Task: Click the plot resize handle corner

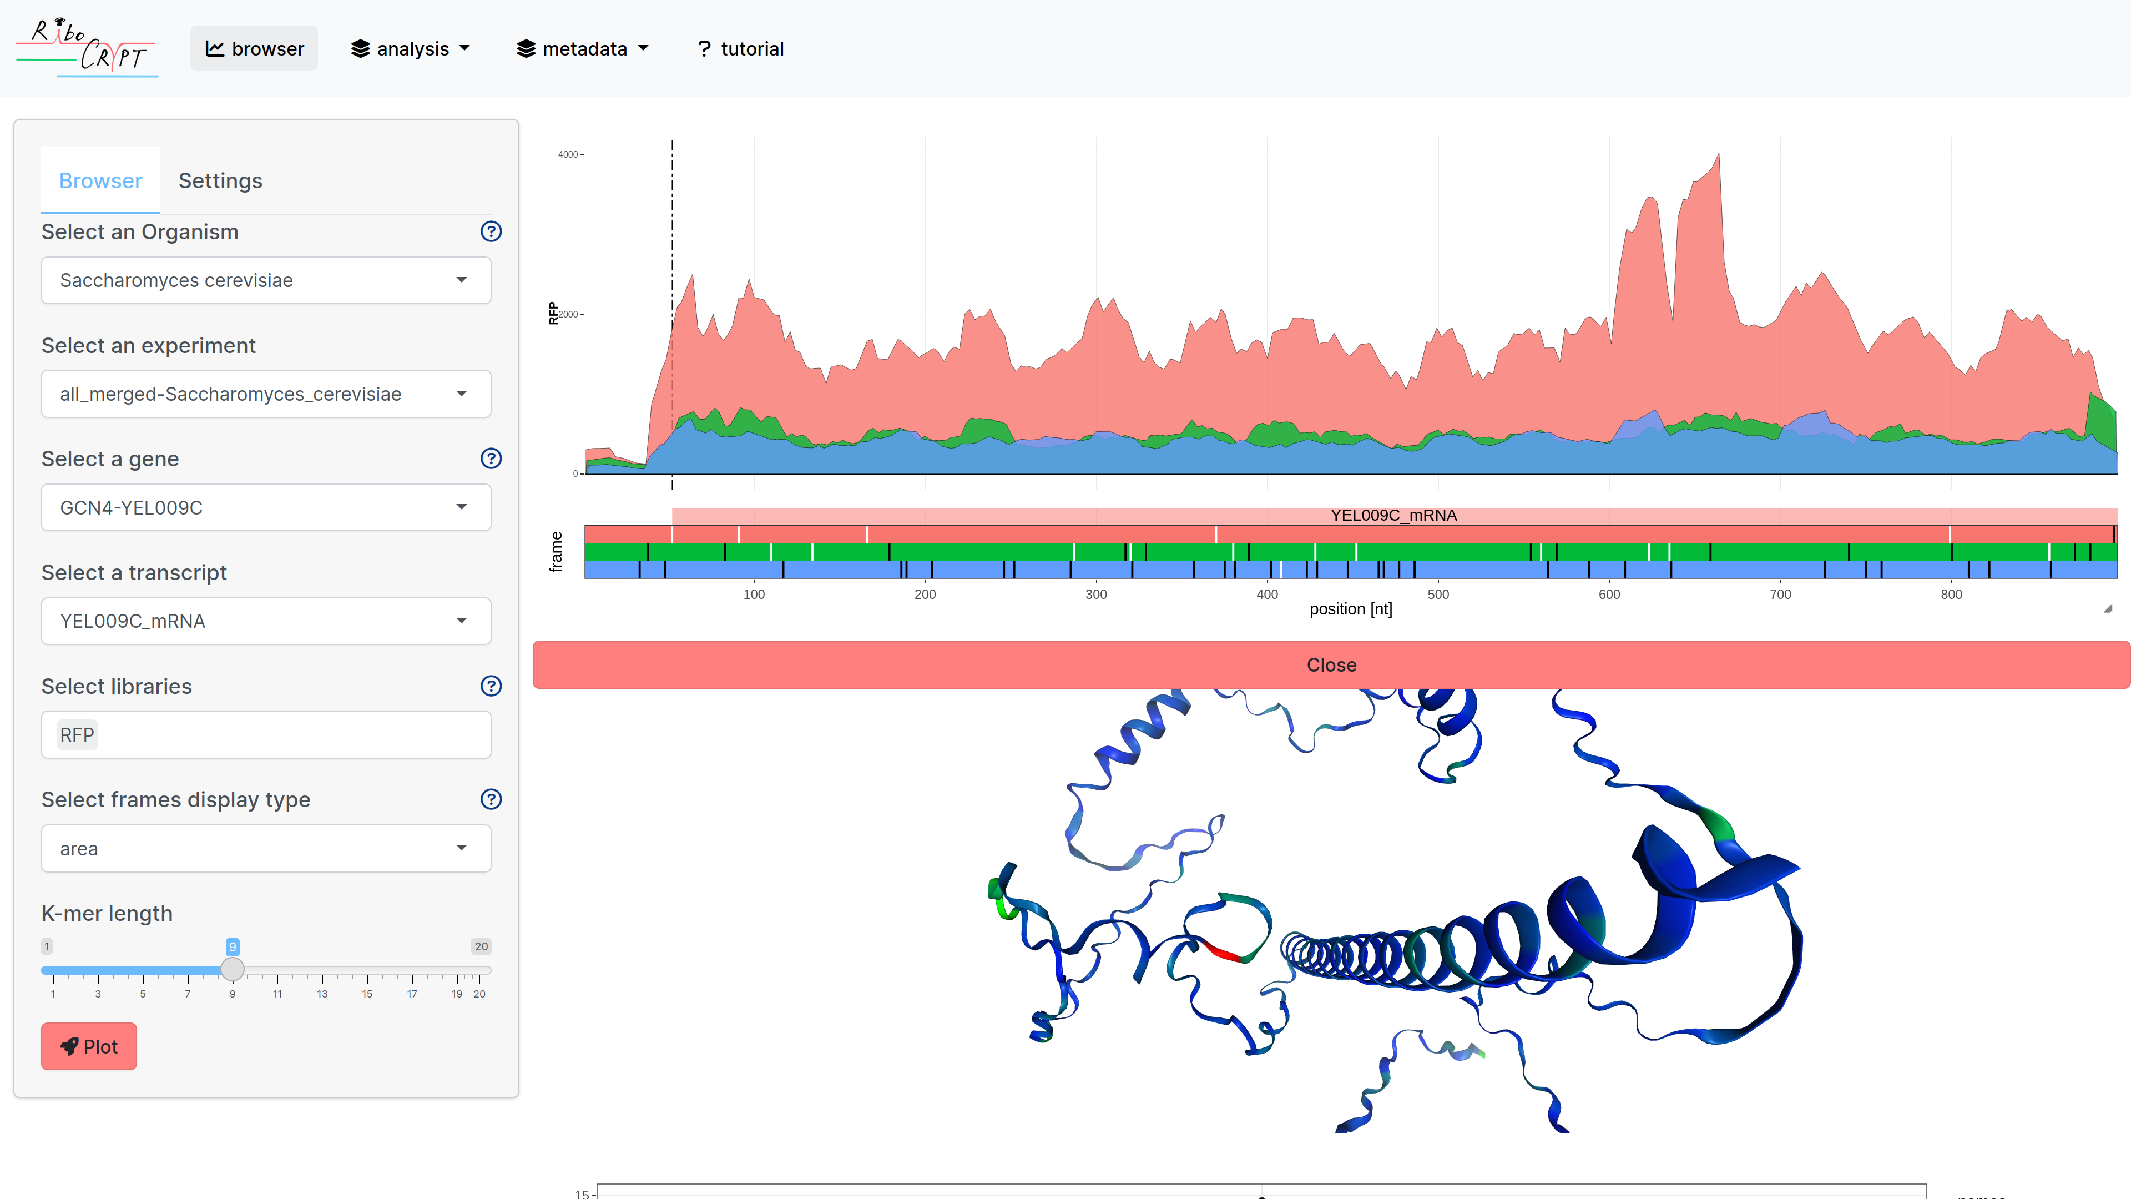Action: click(2108, 609)
